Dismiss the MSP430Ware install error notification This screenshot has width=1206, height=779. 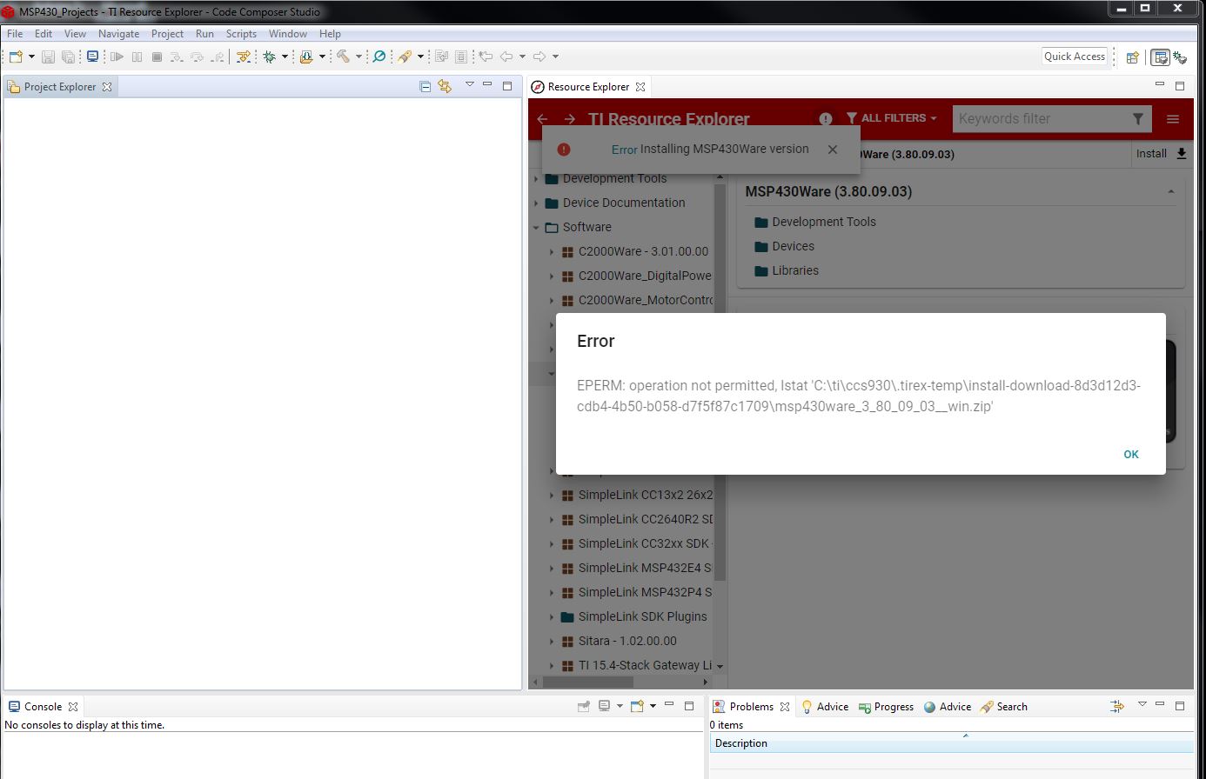pyautogui.click(x=833, y=150)
